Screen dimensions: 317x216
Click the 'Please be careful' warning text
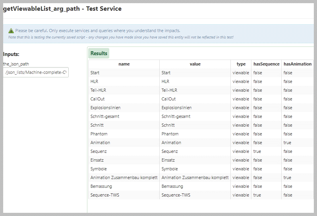coord(98,31)
